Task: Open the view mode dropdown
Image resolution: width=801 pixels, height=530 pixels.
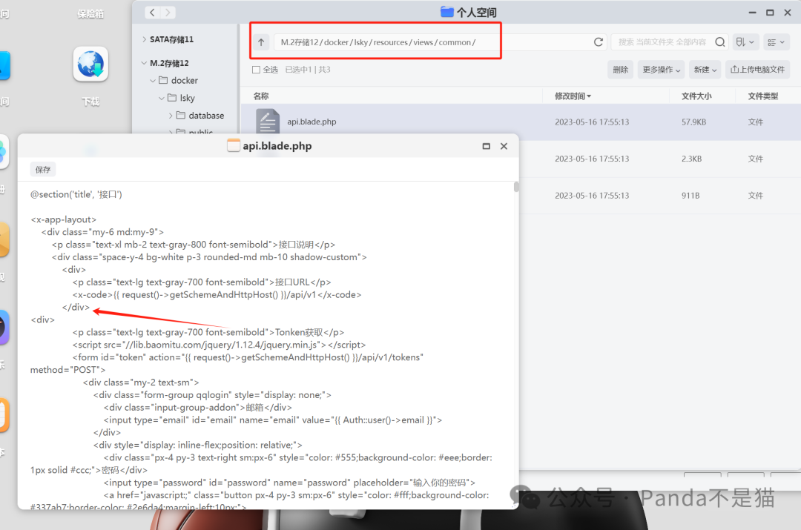Action: (x=776, y=42)
